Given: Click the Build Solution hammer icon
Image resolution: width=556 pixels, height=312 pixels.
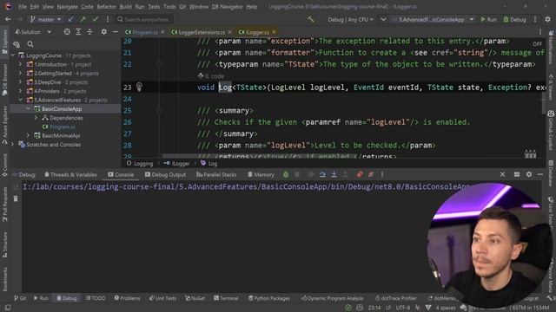Looking at the screenshot, I should click(x=311, y=19).
